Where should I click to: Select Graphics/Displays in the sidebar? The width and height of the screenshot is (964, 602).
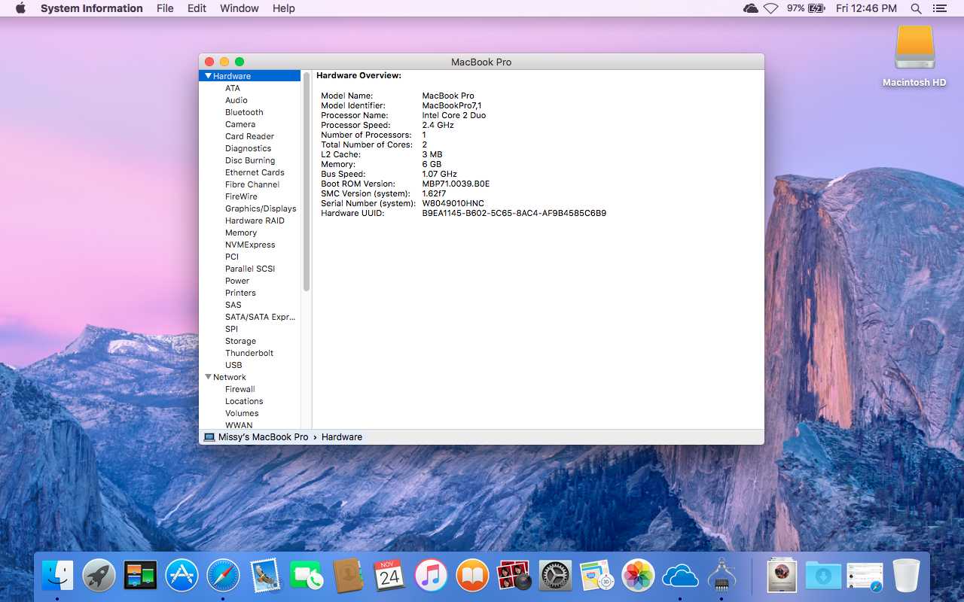coord(261,208)
